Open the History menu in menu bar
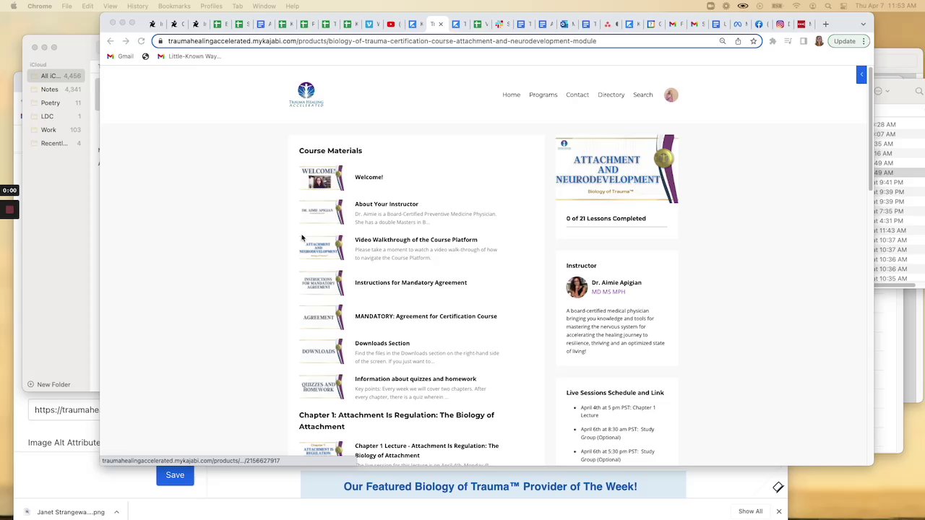 (137, 6)
